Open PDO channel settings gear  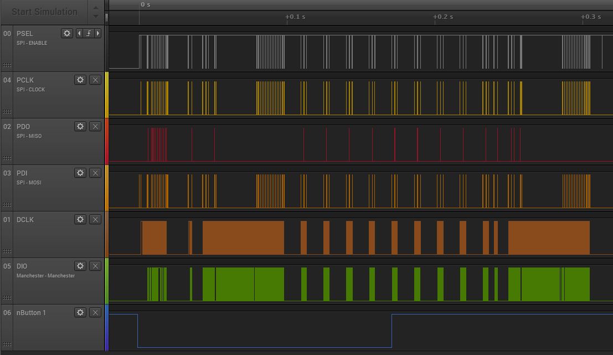(x=80, y=126)
